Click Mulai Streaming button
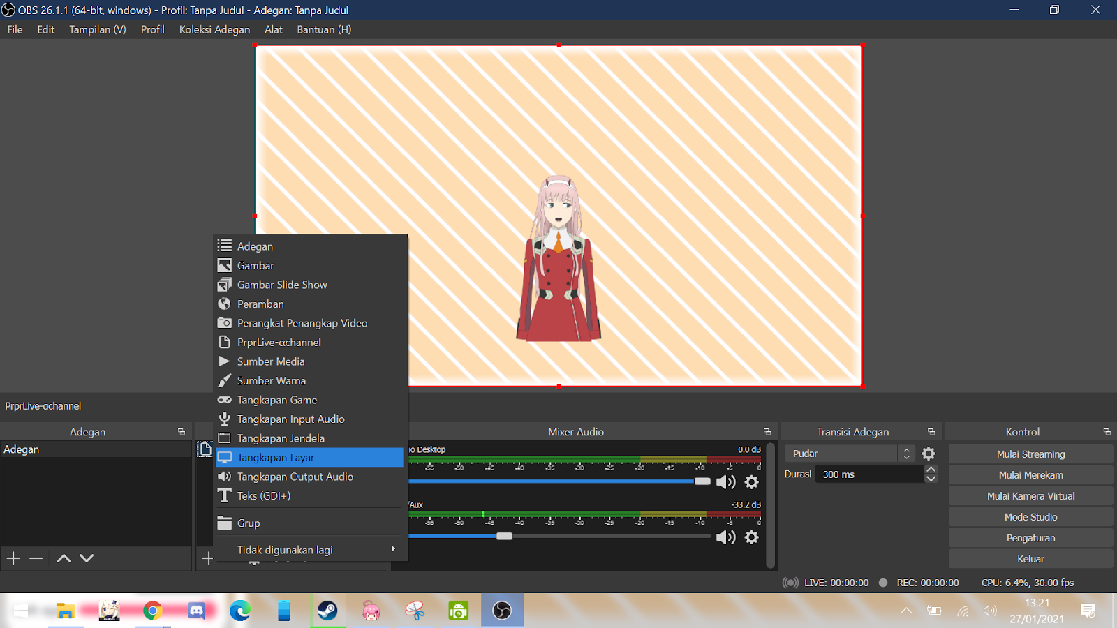 tap(1030, 454)
